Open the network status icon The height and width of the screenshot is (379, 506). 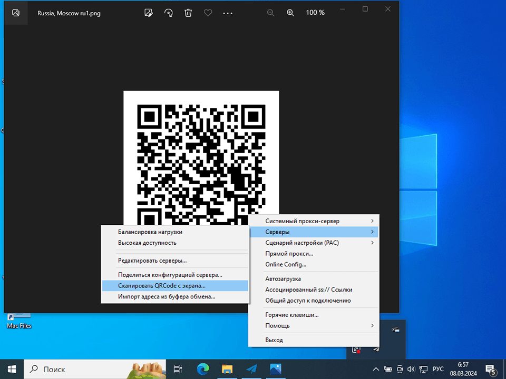423,369
